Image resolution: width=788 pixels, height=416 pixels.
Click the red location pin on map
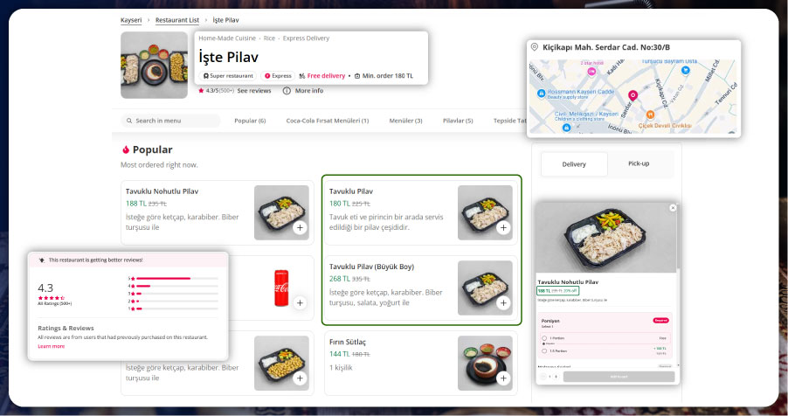[632, 95]
